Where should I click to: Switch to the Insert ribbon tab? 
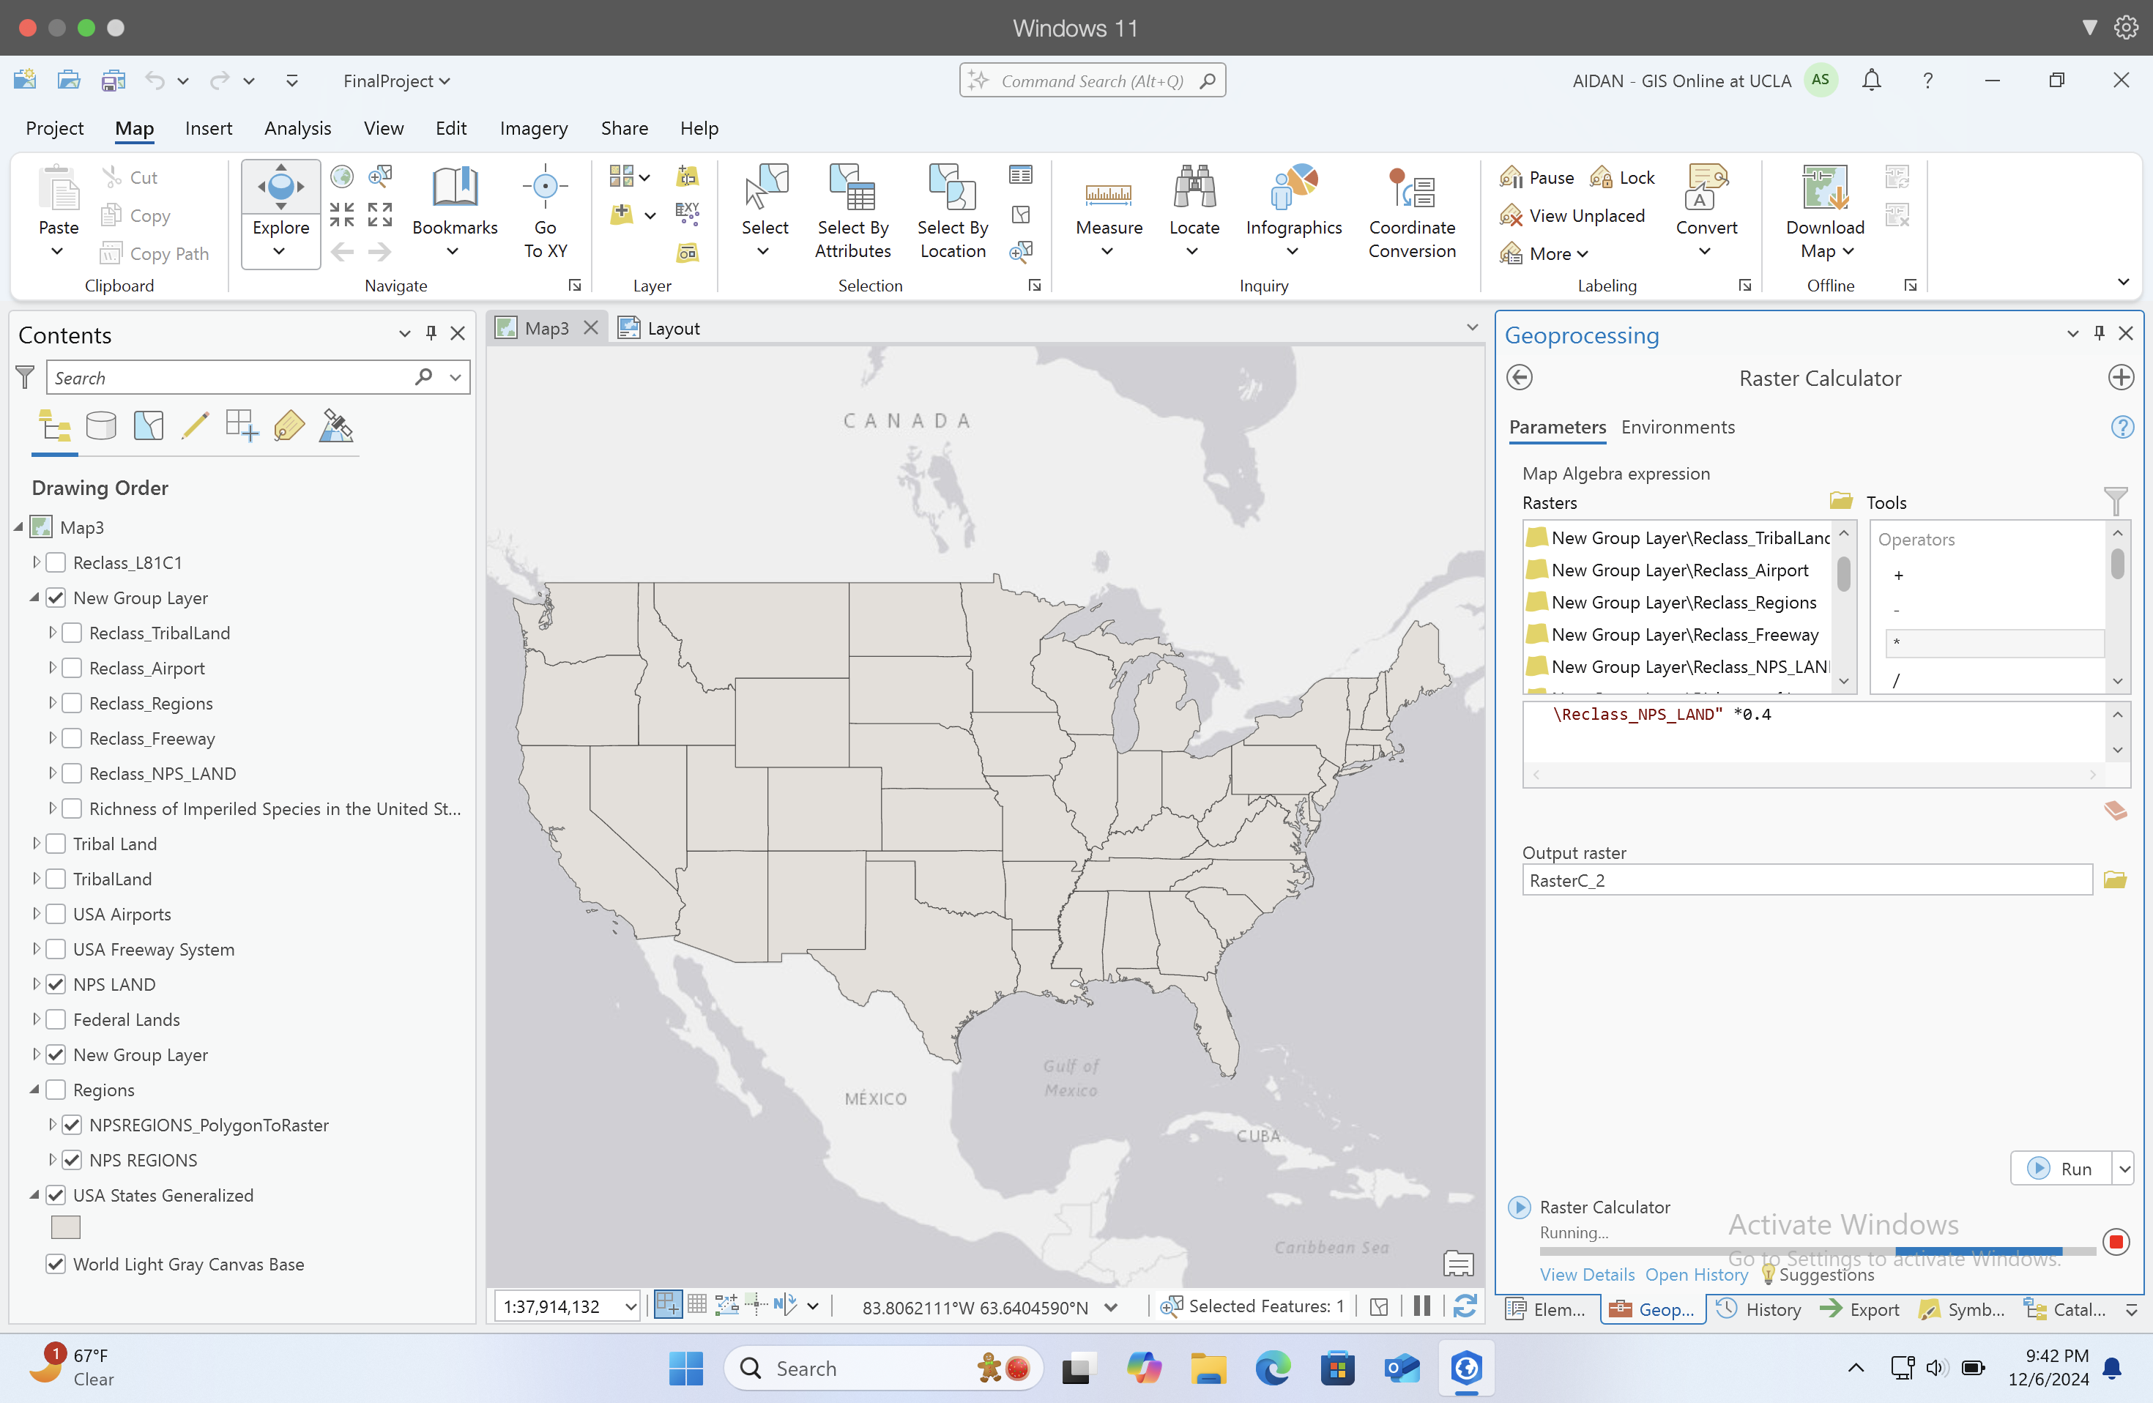pyautogui.click(x=208, y=128)
